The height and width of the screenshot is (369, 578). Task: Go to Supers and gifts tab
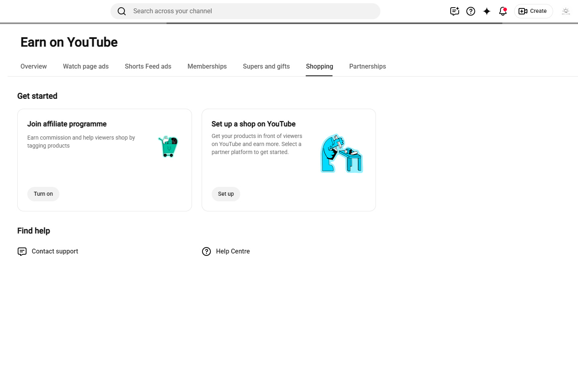[x=266, y=67]
